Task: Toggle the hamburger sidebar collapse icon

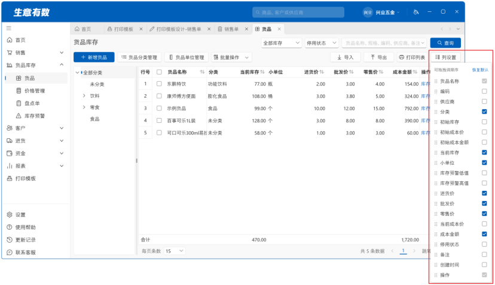Action: point(9,29)
